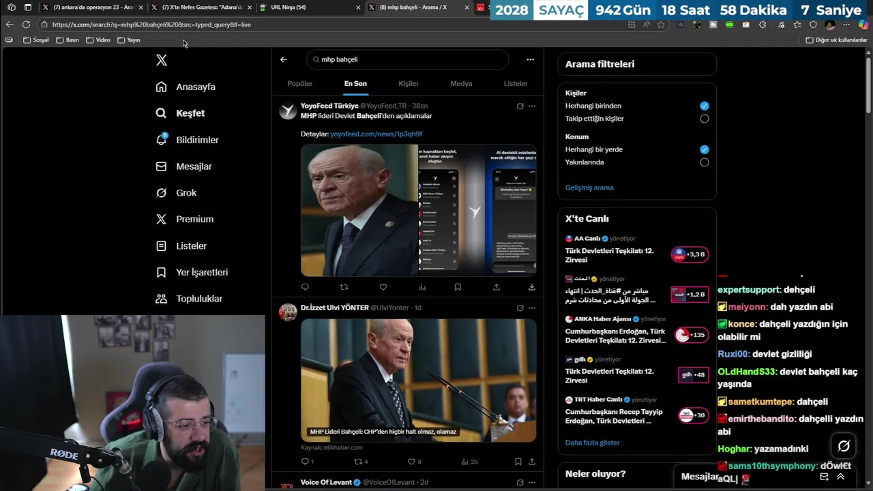Expand the Mesajlar drawer arrows
This screenshot has height=491, width=873.
tap(840, 477)
